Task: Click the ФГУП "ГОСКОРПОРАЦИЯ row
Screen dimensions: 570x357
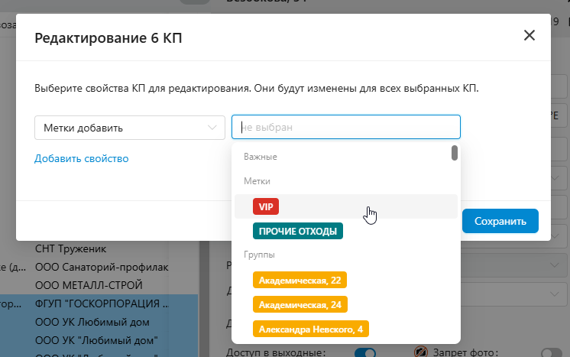Action: (x=96, y=303)
